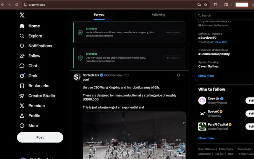Follow the Cozy account
This screenshot has height=159, width=254.
click(250, 101)
